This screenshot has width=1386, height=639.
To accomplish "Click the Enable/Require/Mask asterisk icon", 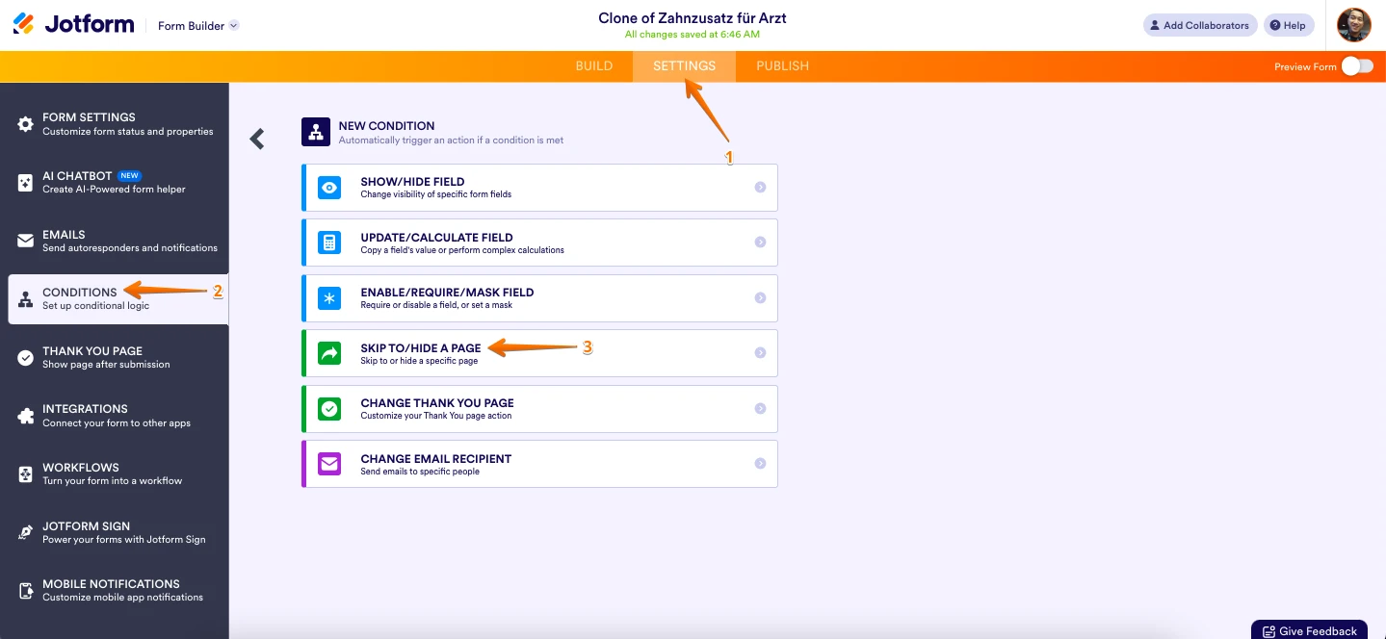I will coord(329,299).
